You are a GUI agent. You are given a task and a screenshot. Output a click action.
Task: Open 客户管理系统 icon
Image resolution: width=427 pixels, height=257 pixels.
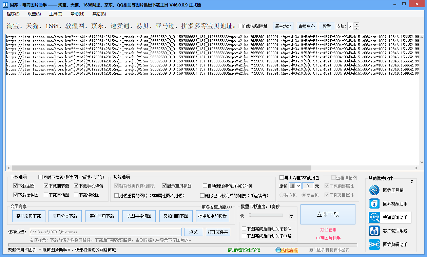pyautogui.click(x=374, y=231)
